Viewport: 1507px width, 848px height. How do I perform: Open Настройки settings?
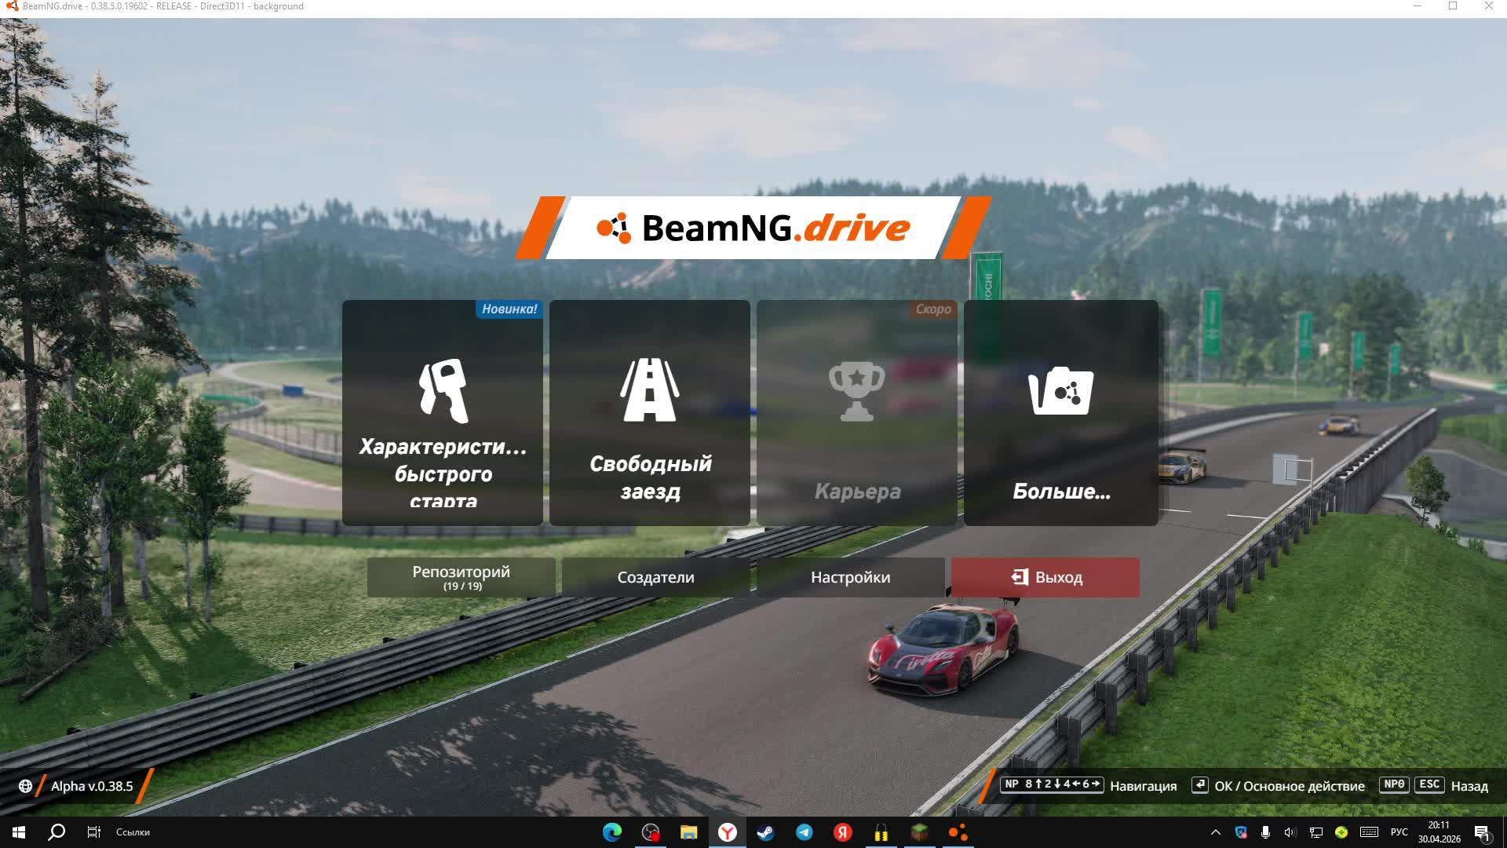[851, 577]
